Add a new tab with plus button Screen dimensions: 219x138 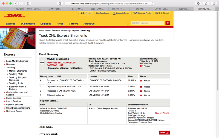click(x=217, y=9)
